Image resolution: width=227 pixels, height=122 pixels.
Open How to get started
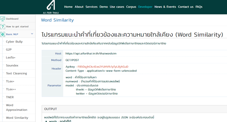(17, 27)
